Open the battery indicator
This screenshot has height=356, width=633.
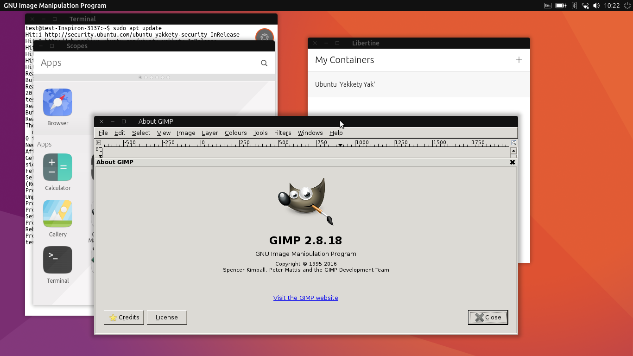pyautogui.click(x=561, y=6)
